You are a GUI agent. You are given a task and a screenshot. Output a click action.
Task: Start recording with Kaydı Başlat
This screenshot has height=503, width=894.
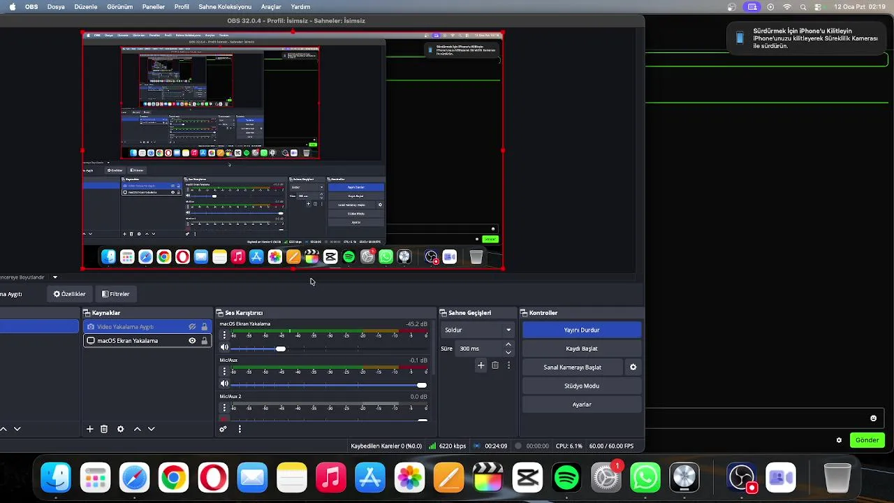[582, 349]
